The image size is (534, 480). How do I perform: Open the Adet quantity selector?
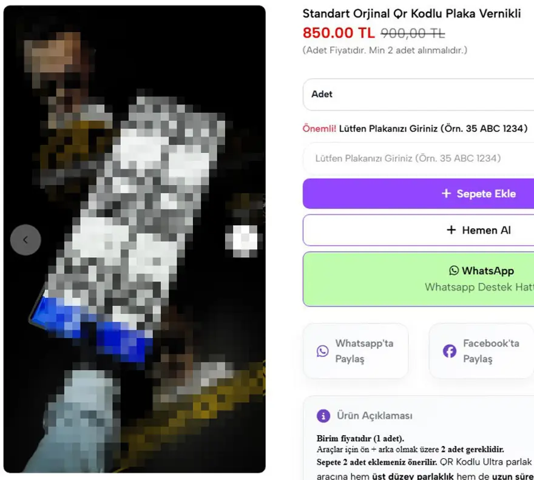pos(418,95)
